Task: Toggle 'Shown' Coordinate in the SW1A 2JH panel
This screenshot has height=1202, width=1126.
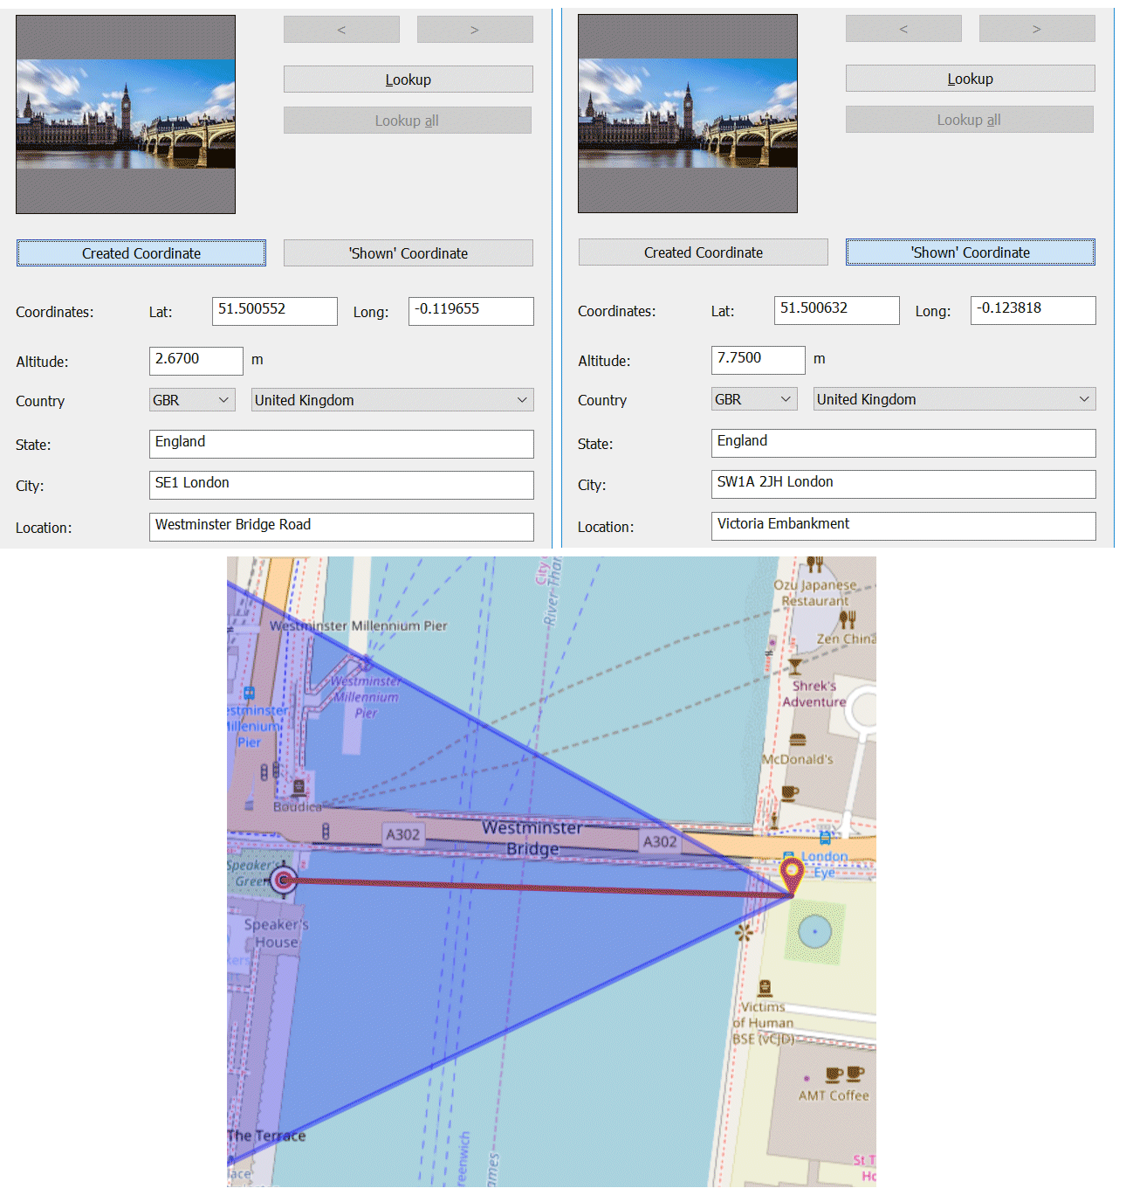Action: click(x=970, y=252)
